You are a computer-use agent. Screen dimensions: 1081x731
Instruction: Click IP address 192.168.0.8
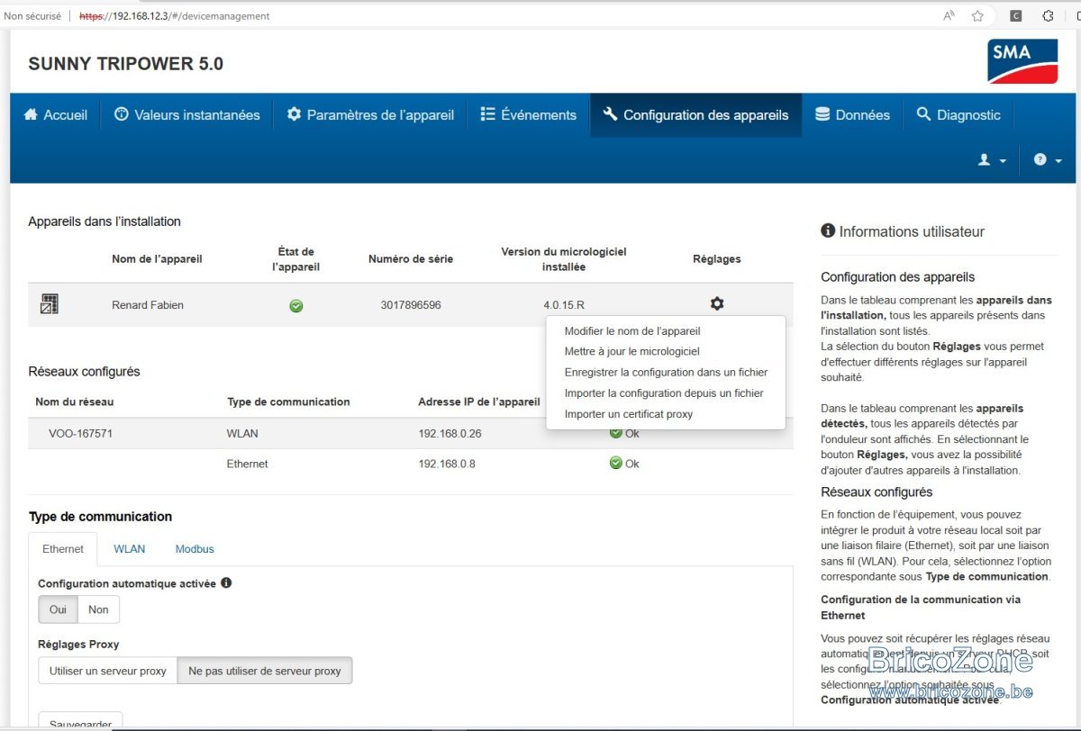[x=447, y=465]
